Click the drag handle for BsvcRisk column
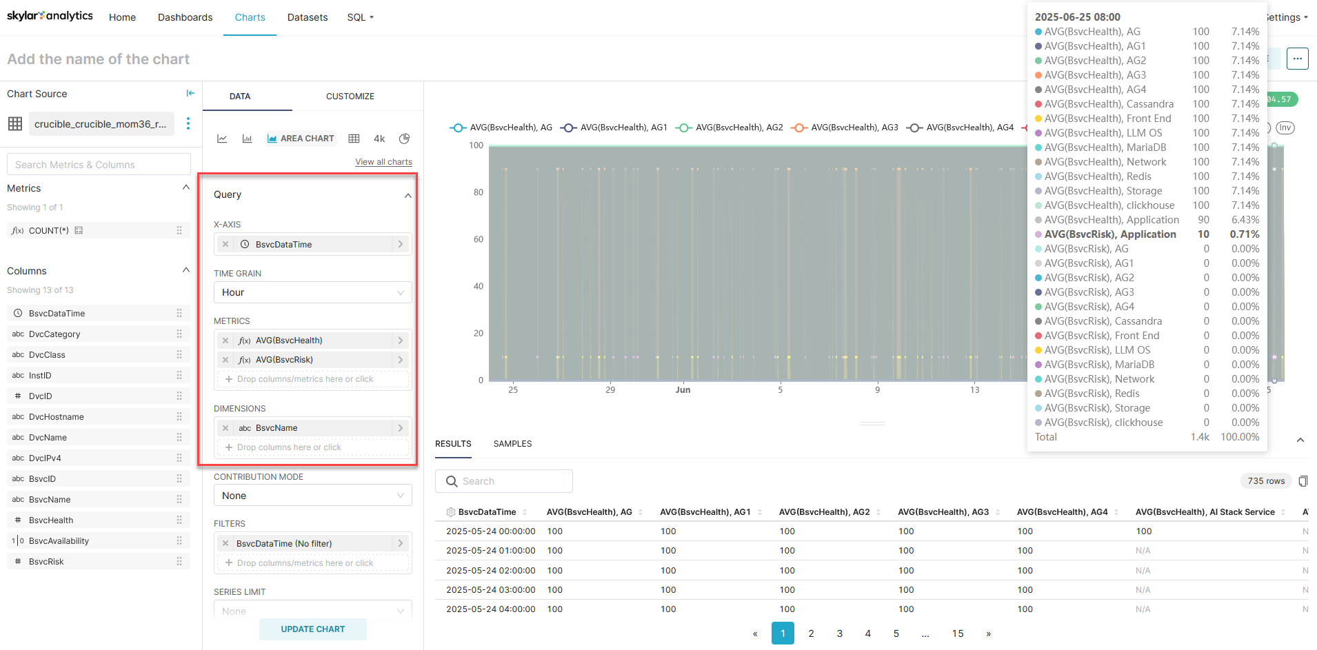This screenshot has width=1317, height=650. tap(179, 561)
